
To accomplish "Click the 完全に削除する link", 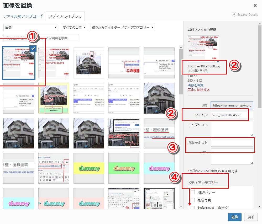I will pyautogui.click(x=198, y=90).
